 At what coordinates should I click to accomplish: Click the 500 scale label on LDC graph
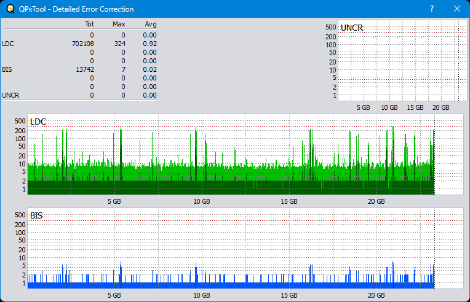(x=20, y=121)
